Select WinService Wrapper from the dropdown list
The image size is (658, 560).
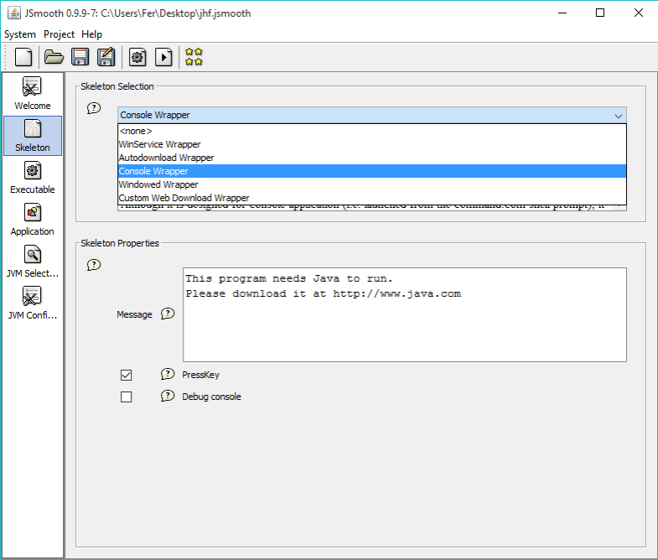tap(159, 144)
